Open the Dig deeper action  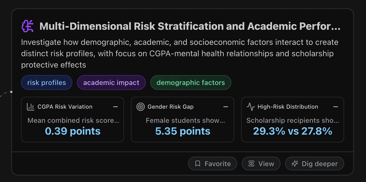[x=314, y=164]
